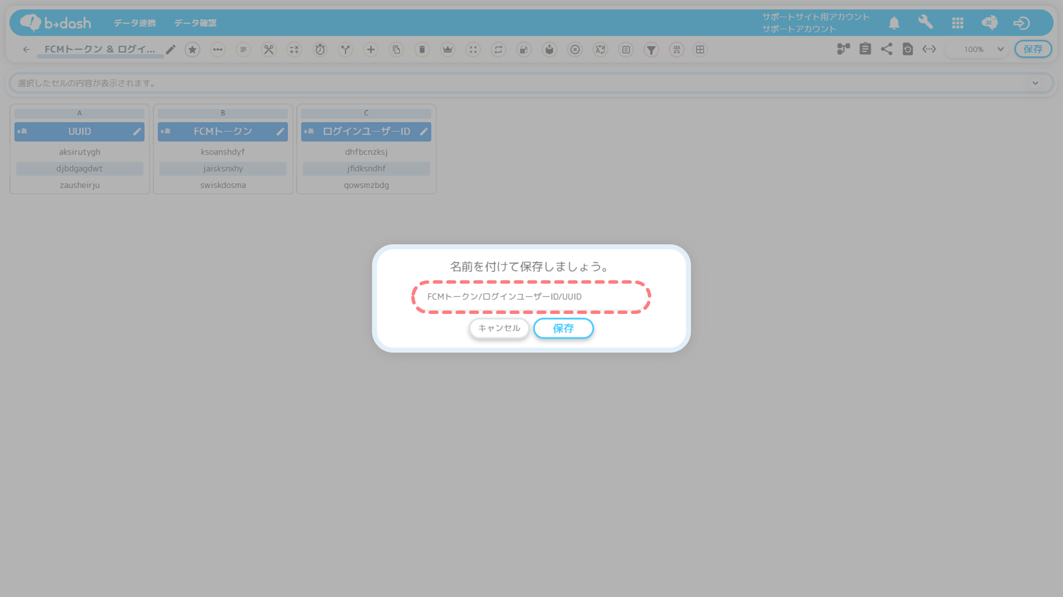The width and height of the screenshot is (1063, 597).
Task: Click column letter A
Action: tap(79, 113)
